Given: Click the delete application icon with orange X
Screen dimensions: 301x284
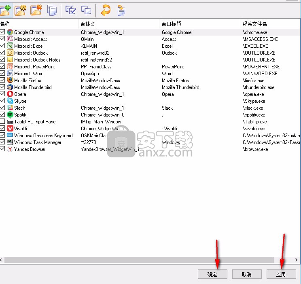Looking at the screenshot, I should pyautogui.click(x=36, y=11).
